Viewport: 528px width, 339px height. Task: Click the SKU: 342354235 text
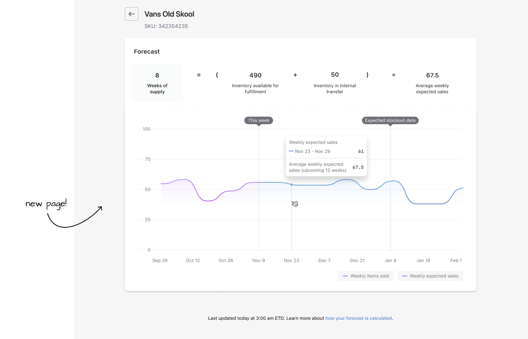(x=166, y=26)
